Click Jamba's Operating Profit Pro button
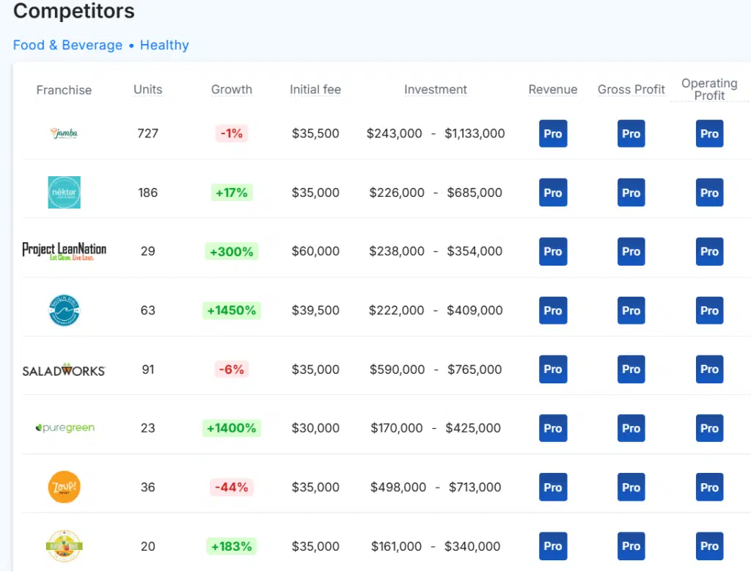 pos(709,134)
